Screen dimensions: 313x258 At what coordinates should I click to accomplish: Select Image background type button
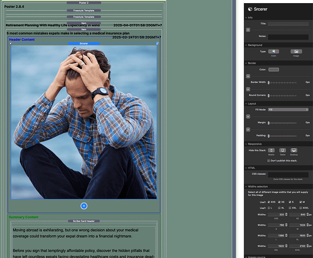click(x=296, y=52)
